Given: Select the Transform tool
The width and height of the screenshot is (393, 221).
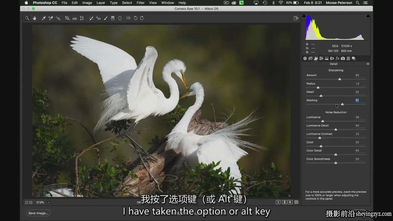Looking at the screenshot, I should pos(82,18).
